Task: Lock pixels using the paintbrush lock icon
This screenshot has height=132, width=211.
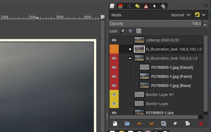Action: coord(122,31)
